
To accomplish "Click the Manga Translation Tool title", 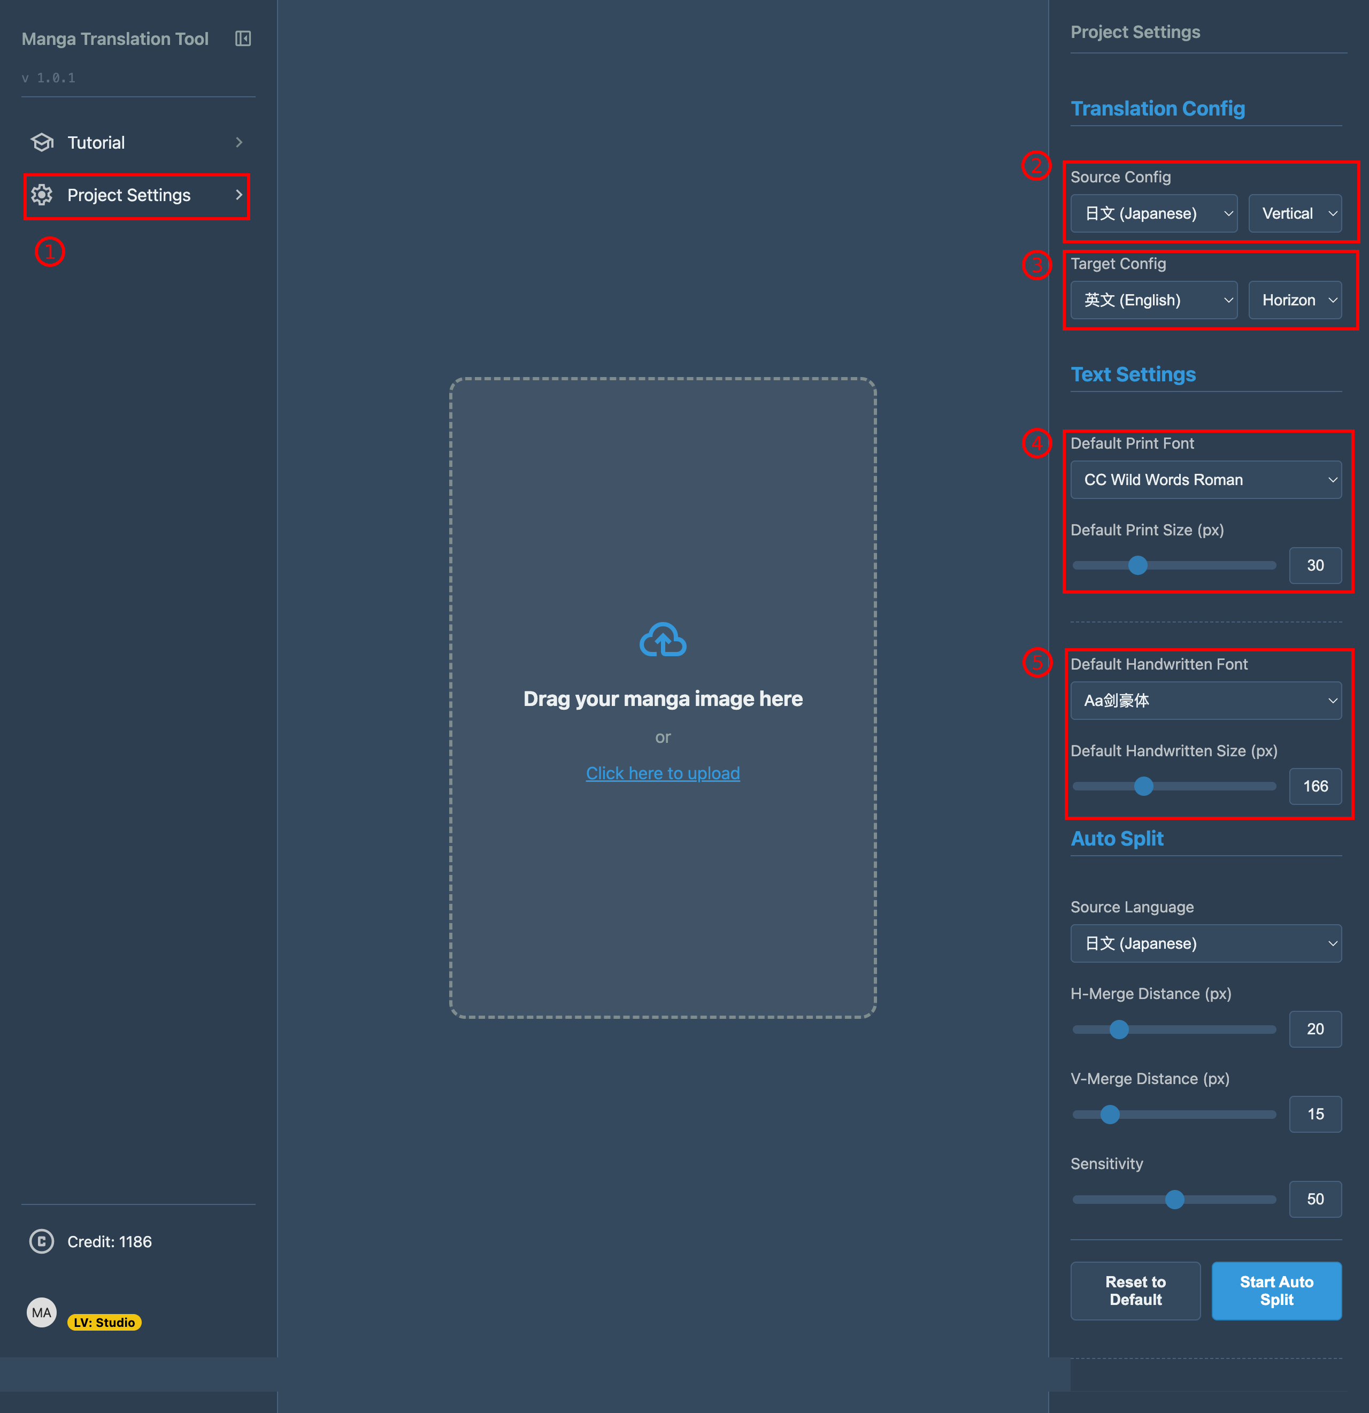I will [x=114, y=39].
